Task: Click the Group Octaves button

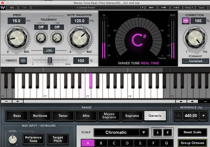Action: 192,143
